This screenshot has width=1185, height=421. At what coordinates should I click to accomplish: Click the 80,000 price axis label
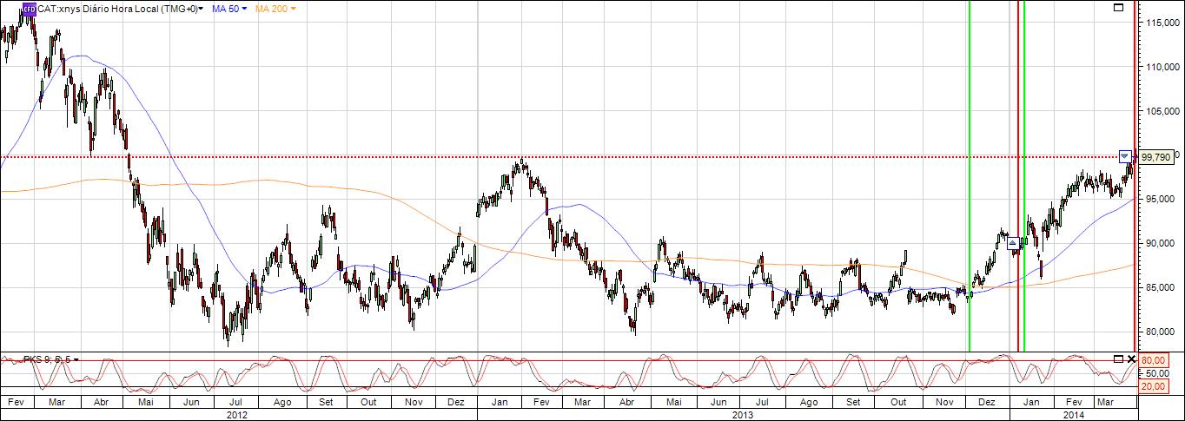1161,332
